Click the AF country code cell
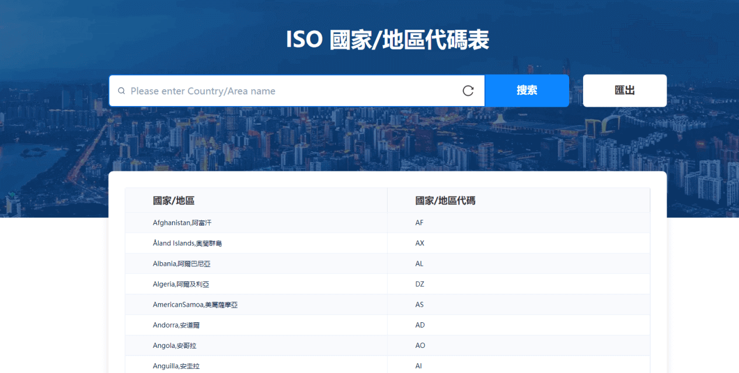739x373 pixels. 419,223
